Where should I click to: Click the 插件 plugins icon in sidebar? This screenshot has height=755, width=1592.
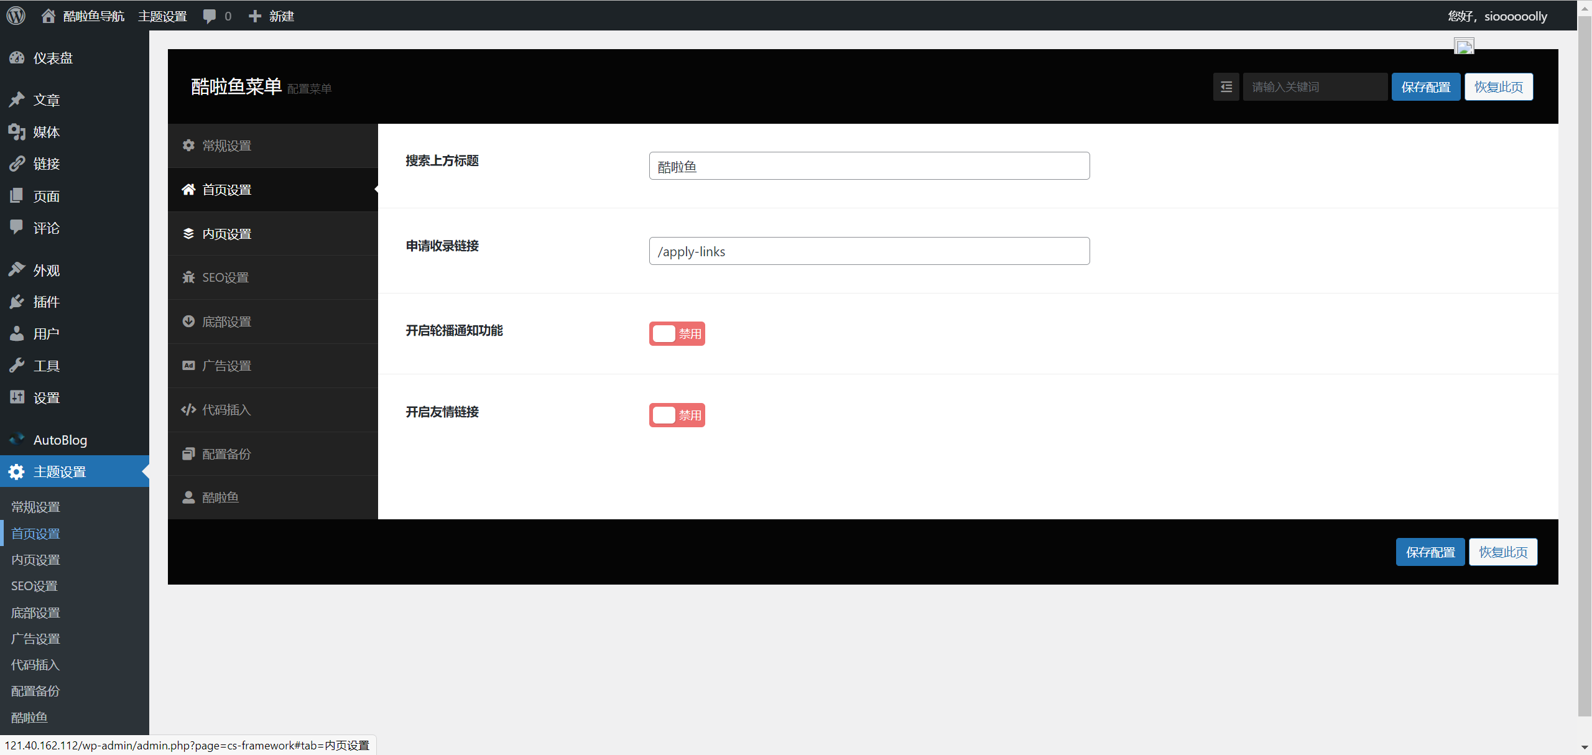pyautogui.click(x=17, y=302)
